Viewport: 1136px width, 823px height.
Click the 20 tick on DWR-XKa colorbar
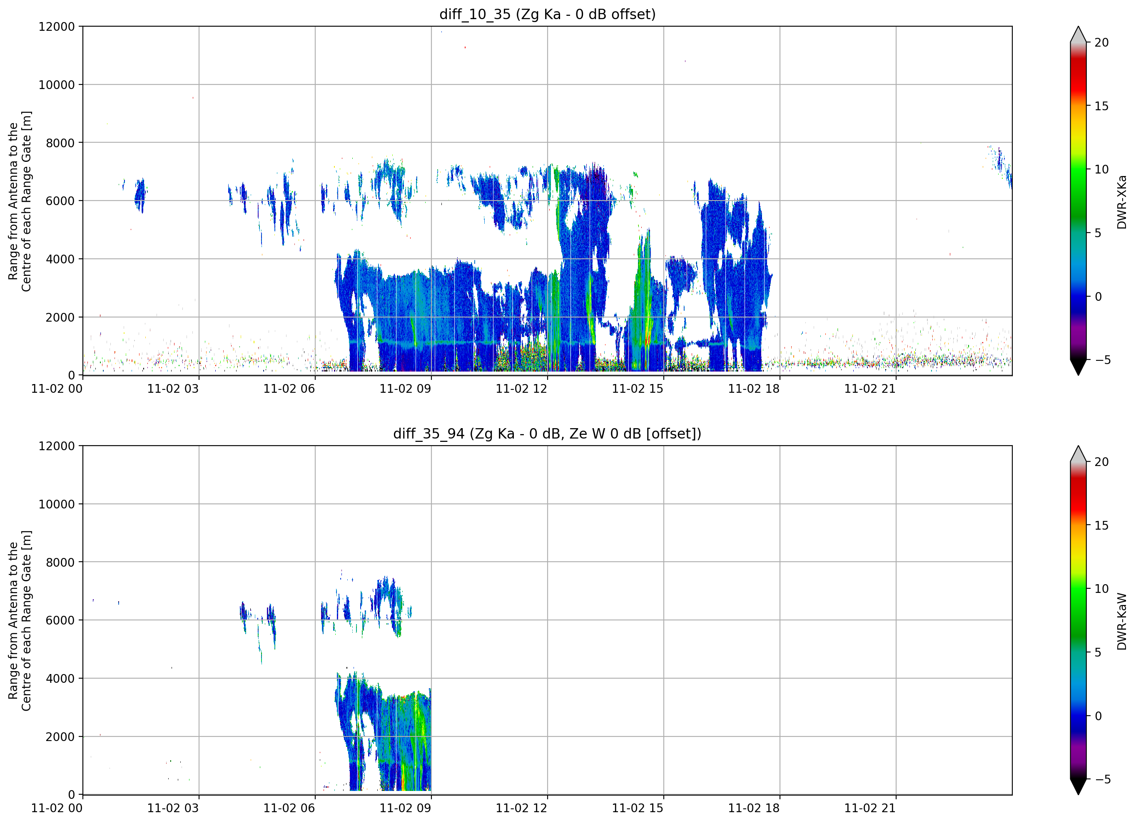point(1101,42)
